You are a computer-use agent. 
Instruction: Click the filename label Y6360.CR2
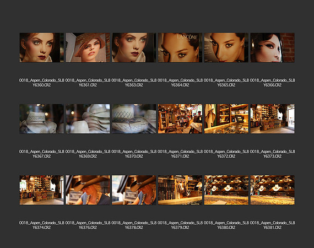42,83
